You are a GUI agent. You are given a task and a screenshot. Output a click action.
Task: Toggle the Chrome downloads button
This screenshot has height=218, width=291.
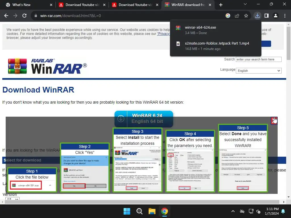257,16
